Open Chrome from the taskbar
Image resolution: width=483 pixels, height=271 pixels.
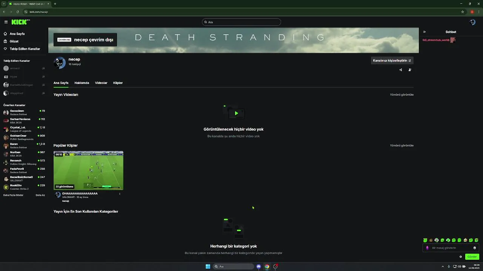(267, 266)
